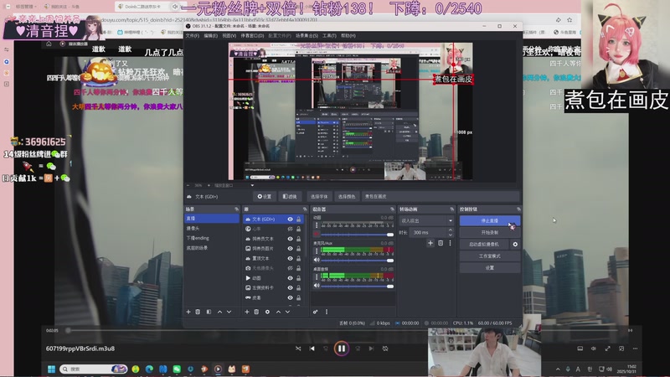
Task: Click repeat icon in media player bar
Action: coord(385,349)
